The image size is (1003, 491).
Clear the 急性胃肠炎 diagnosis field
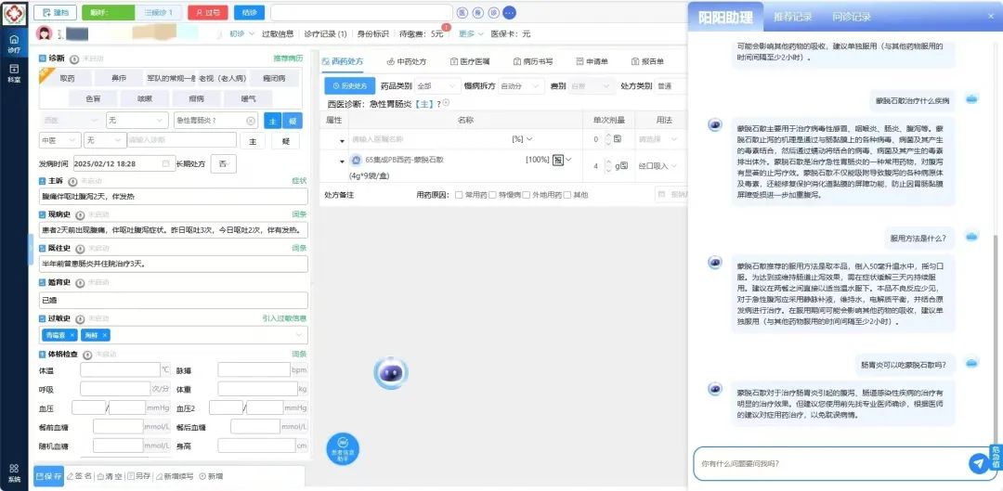251,121
